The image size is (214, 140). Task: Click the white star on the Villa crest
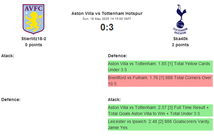pos(27,13)
